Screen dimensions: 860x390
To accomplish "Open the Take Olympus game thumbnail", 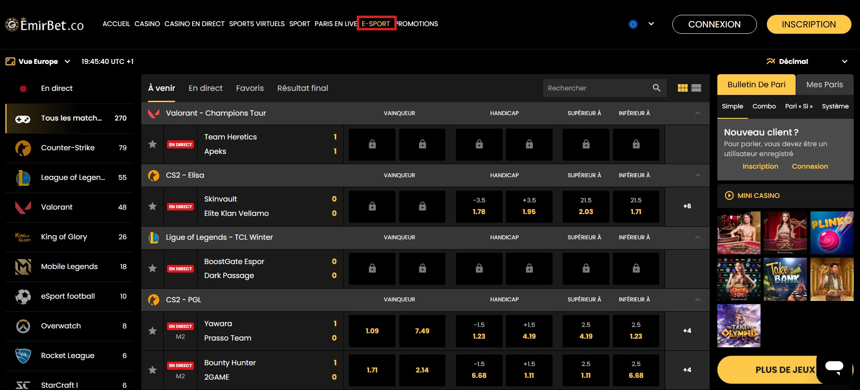I will [x=739, y=326].
